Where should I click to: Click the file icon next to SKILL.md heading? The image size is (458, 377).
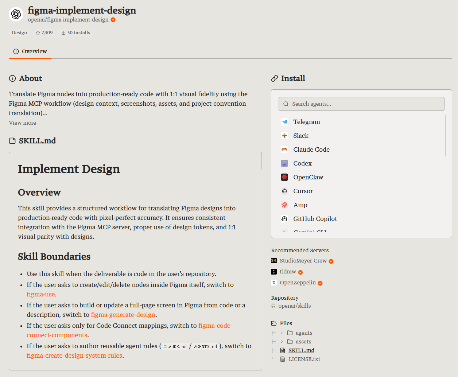tap(12, 141)
